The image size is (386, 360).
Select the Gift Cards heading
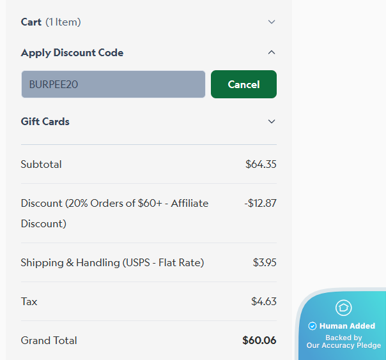[x=45, y=121]
